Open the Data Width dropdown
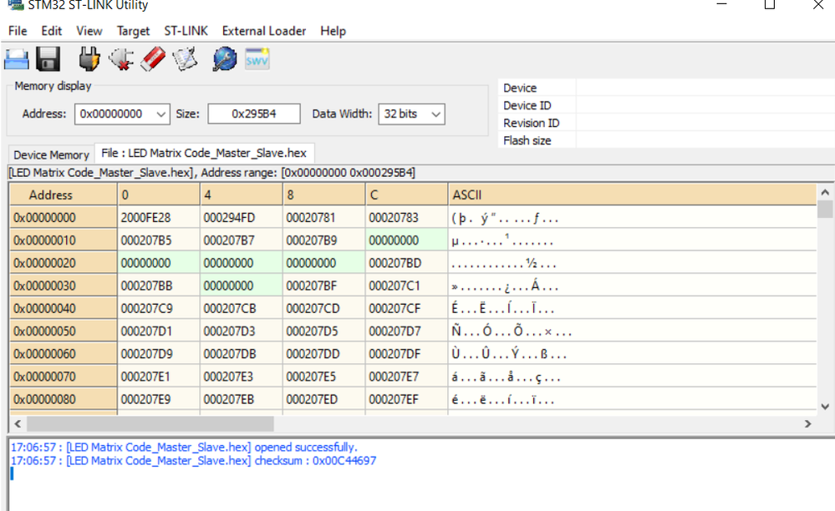The height and width of the screenshot is (511, 835). pos(435,114)
